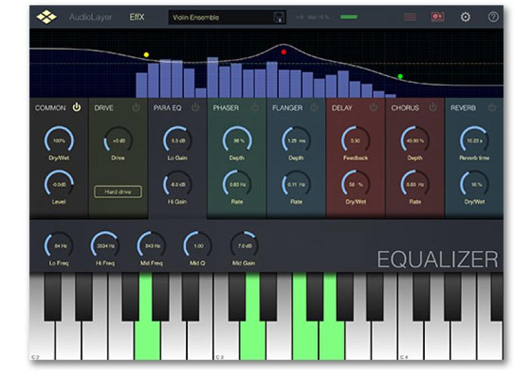
Task: Toggle COMMON section power button
Action: click(77, 107)
